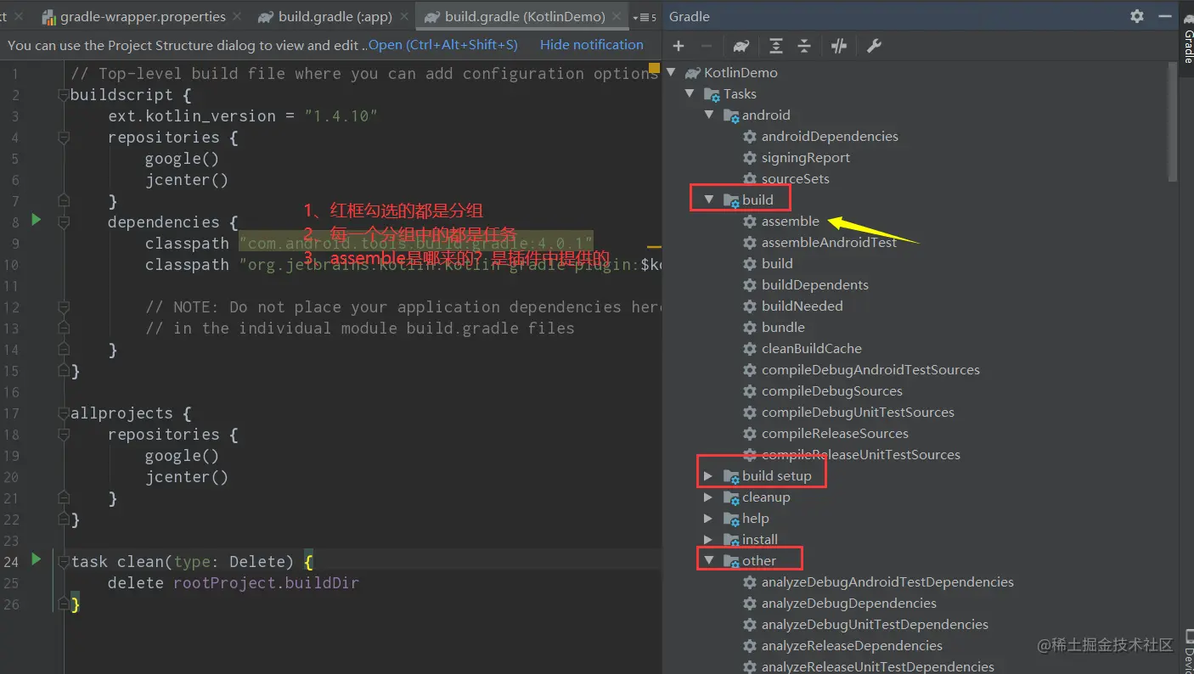Select the analyzeDebugAndroidTestDependencies task
This screenshot has width=1194, height=674.
pyautogui.click(x=887, y=581)
